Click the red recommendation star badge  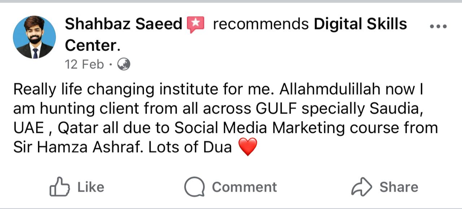coord(196,25)
